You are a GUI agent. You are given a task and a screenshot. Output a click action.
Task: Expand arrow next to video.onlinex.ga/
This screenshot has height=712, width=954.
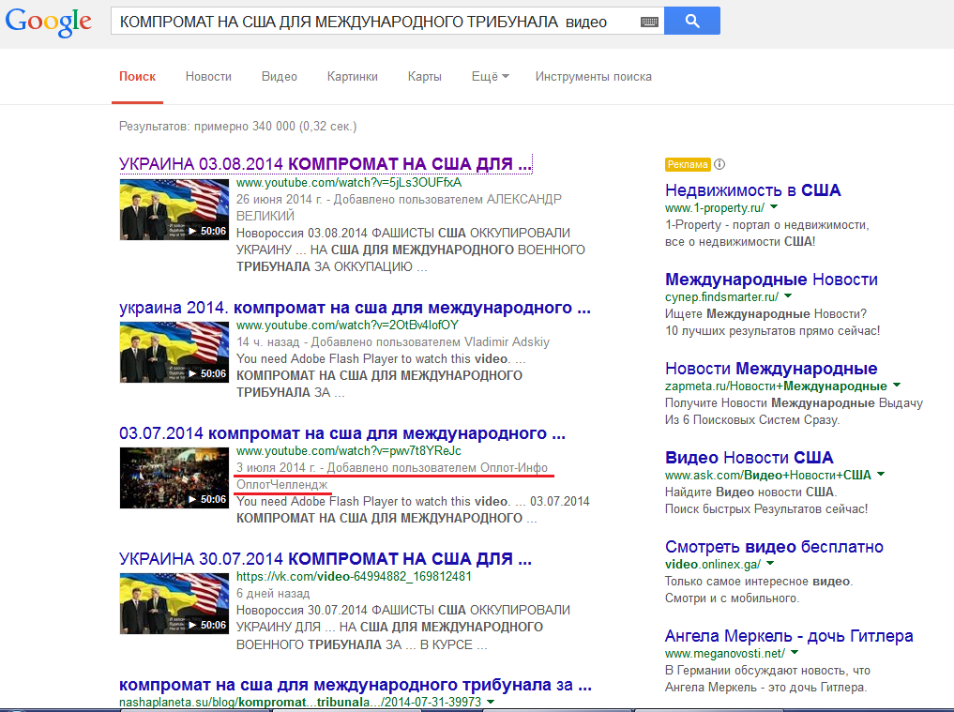point(769,564)
